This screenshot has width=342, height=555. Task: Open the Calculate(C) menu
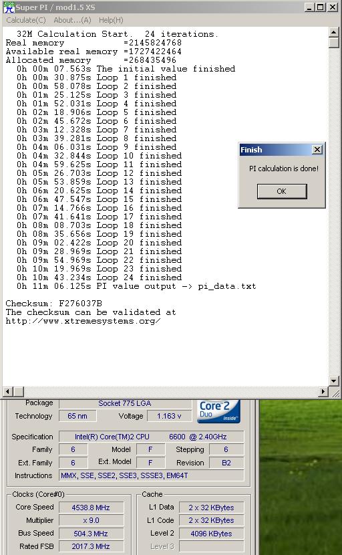[26, 20]
